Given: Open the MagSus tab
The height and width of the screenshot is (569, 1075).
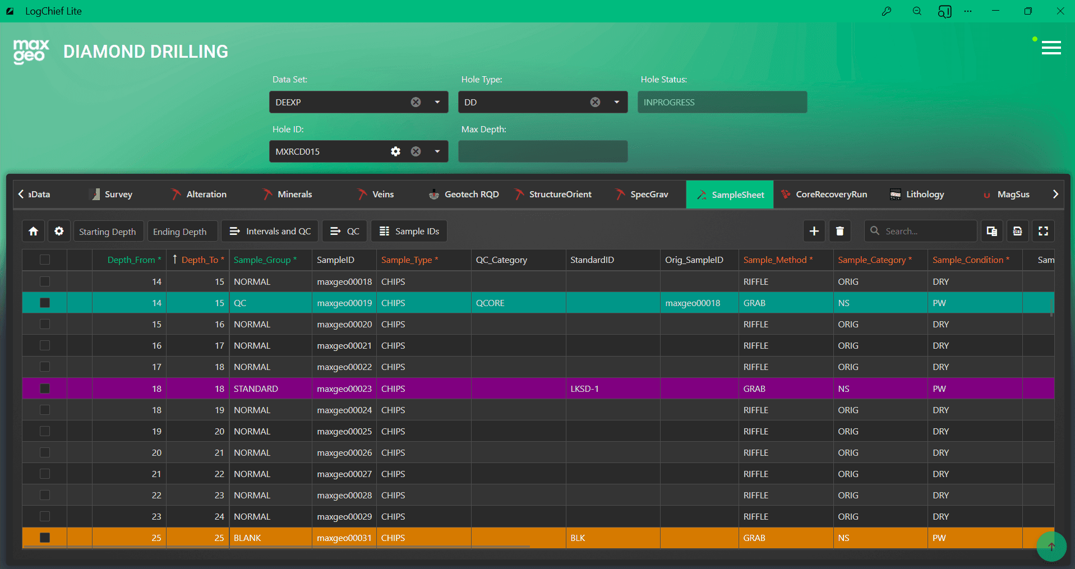Looking at the screenshot, I should [1006, 195].
